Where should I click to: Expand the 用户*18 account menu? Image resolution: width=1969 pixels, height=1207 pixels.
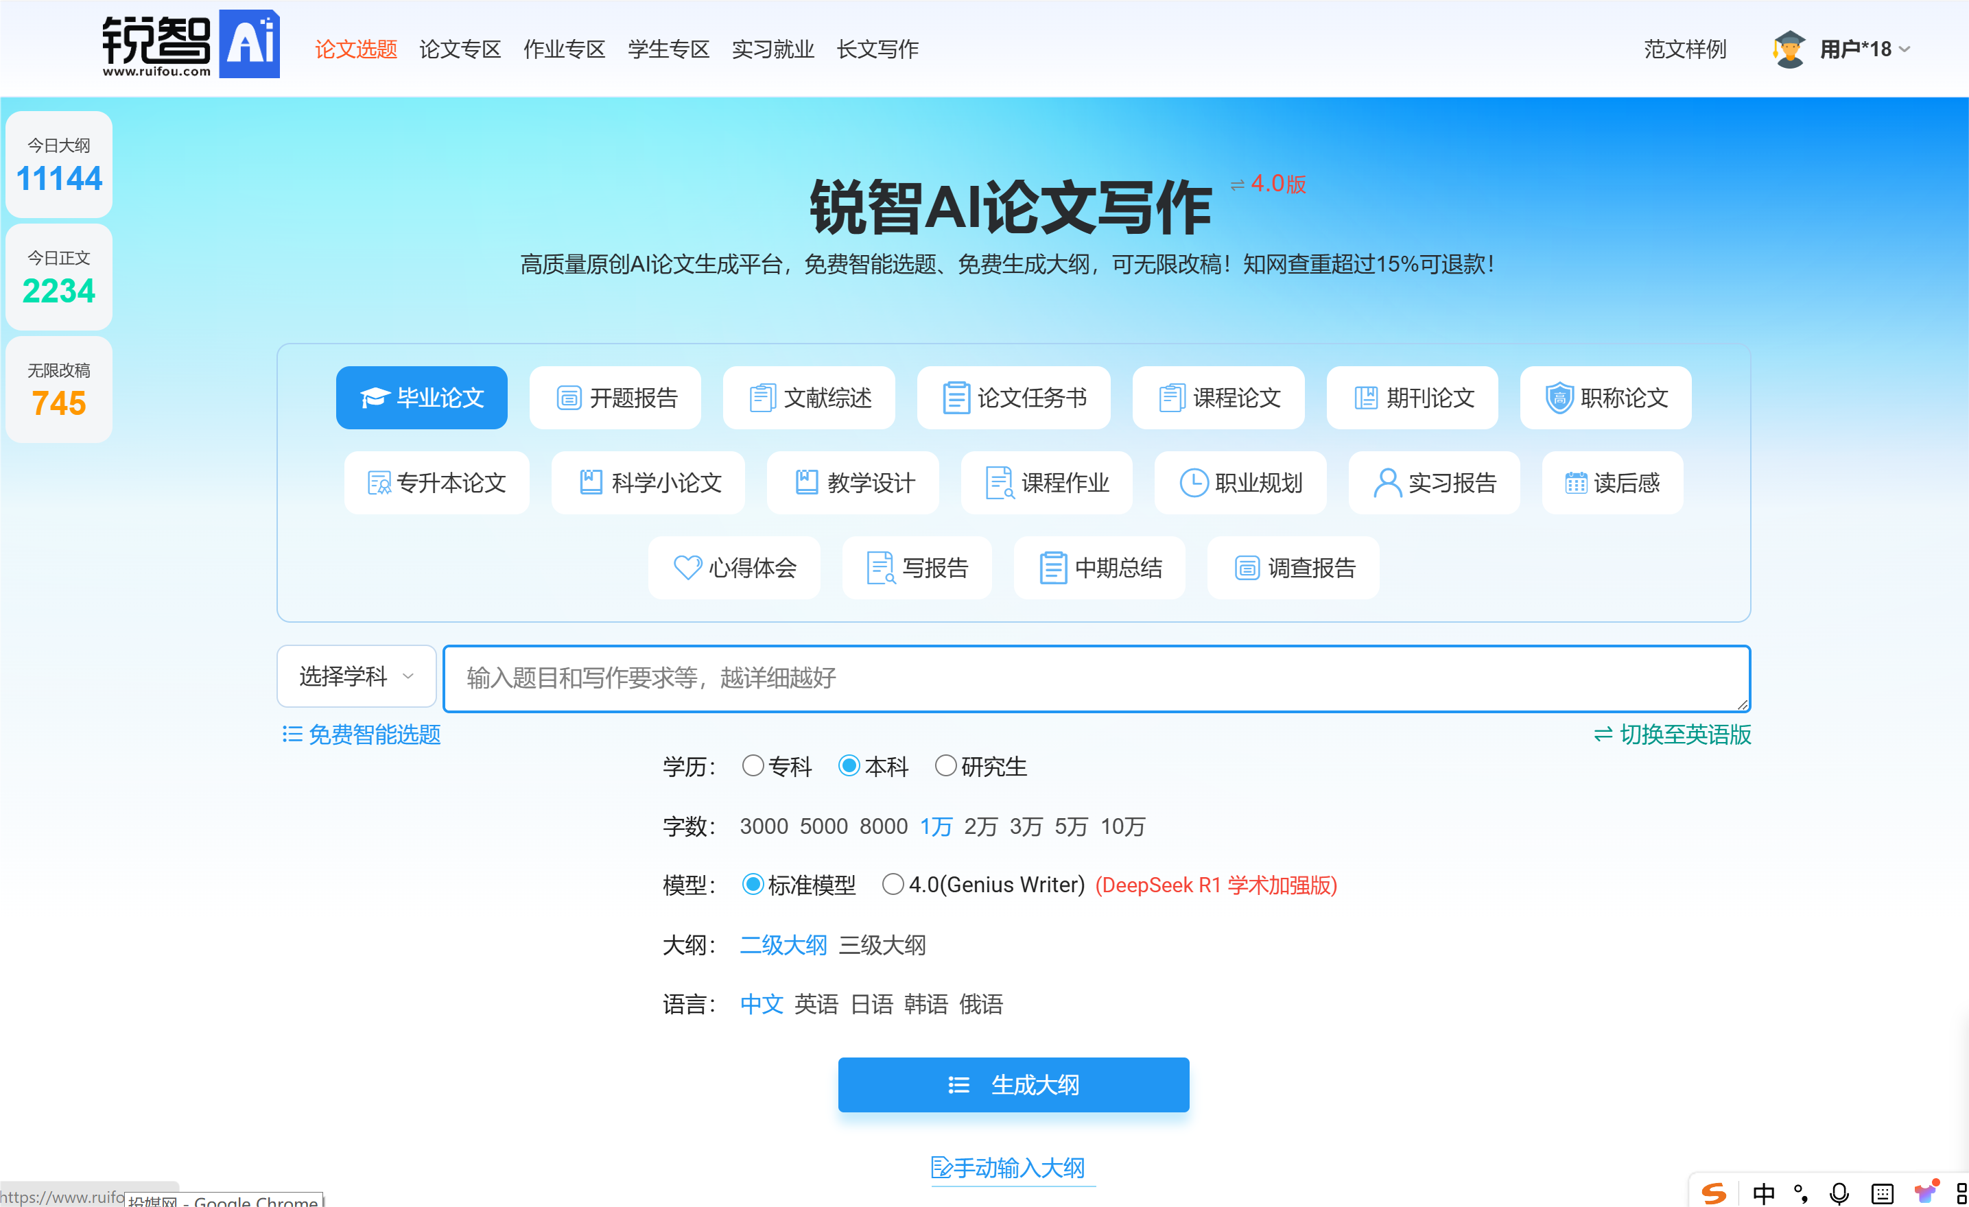point(1865,49)
